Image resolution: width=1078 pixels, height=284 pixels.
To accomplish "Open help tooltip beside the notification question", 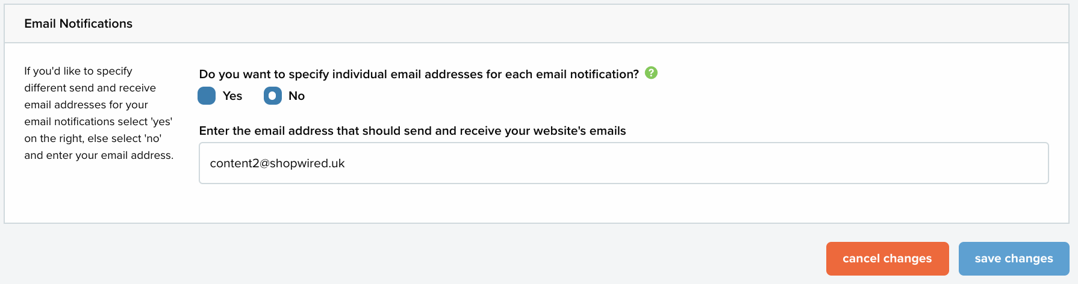I will (x=651, y=73).
